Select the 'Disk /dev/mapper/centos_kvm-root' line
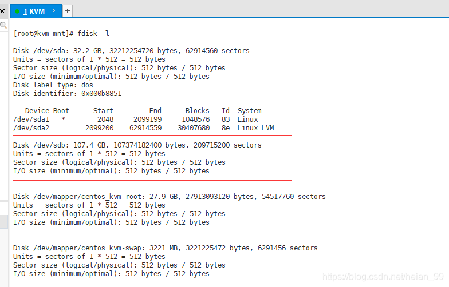Image resolution: width=449 pixels, height=287 pixels. coord(170,197)
